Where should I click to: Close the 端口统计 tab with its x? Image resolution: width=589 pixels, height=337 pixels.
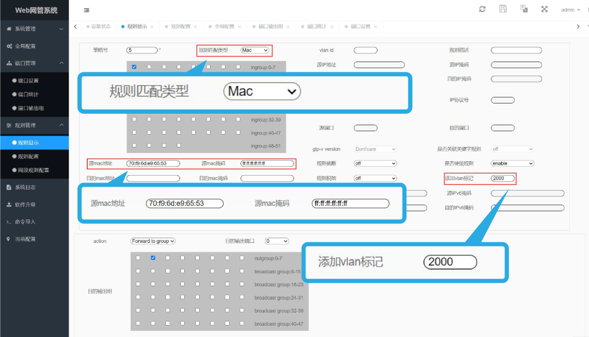click(332, 27)
